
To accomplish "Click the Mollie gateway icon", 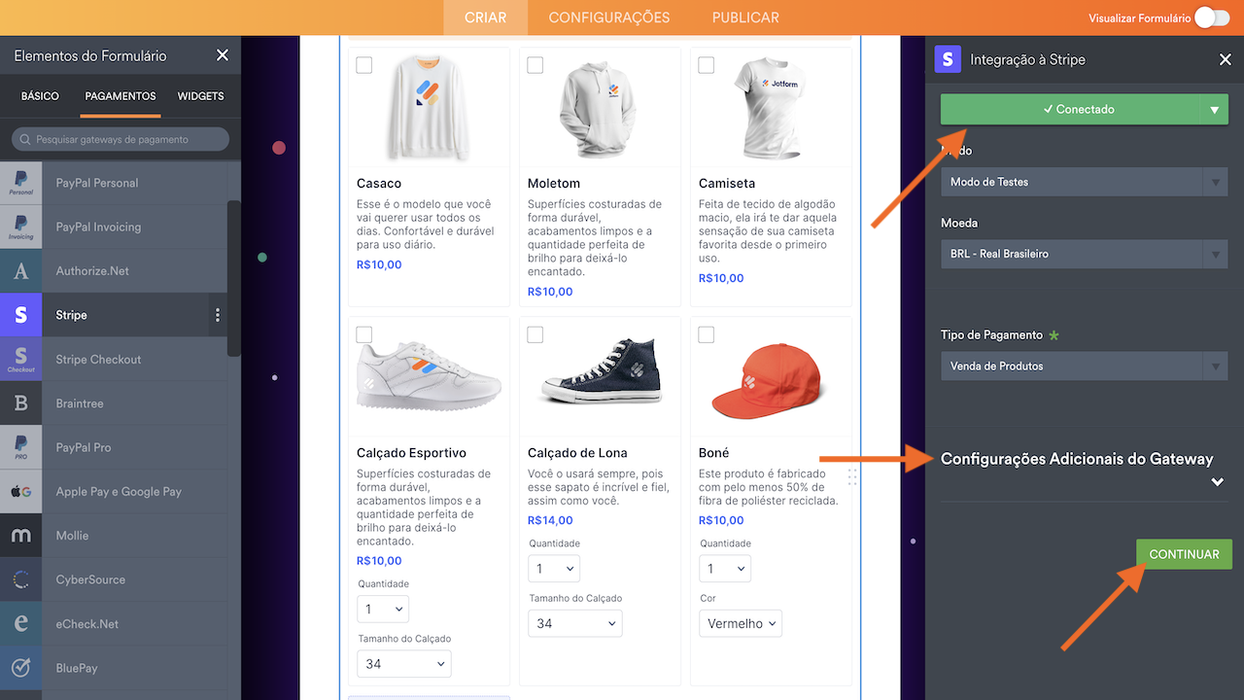I will click(20, 536).
